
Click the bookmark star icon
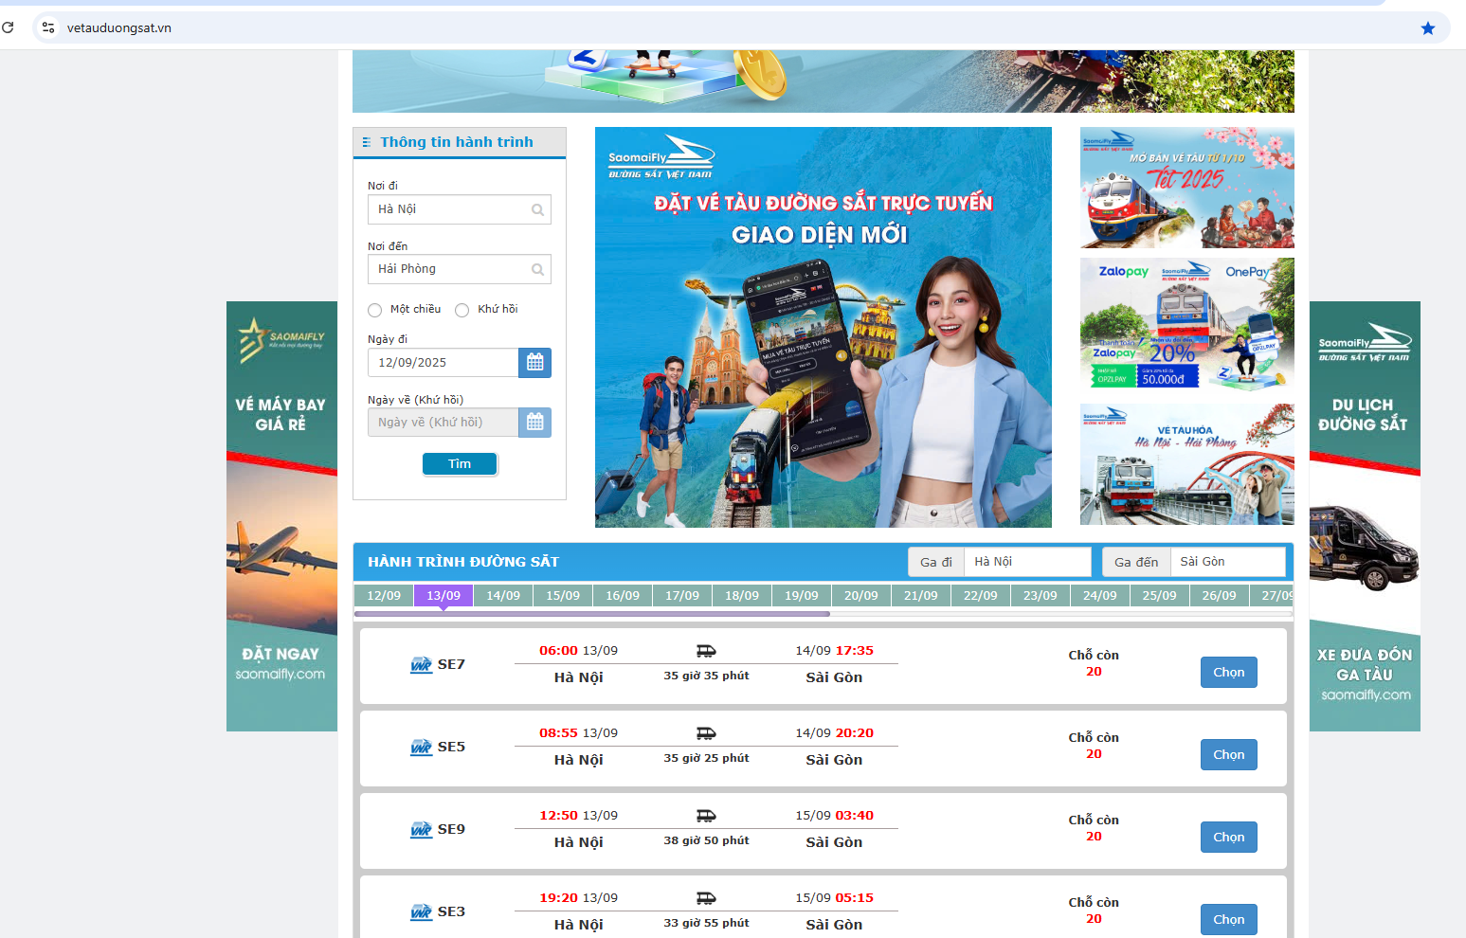[1427, 28]
